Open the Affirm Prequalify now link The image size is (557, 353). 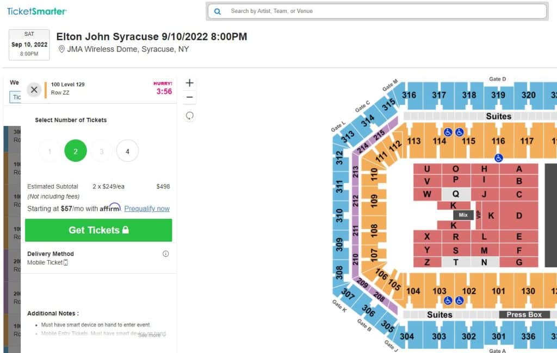147,209
